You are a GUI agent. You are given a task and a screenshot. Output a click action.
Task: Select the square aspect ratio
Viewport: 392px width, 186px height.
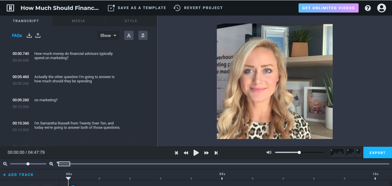coord(350,153)
